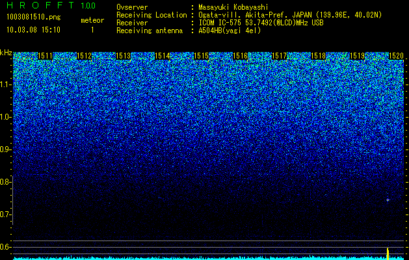Click the meteor count value 1
Viewport: 409px width, 260px height.
[92, 30]
